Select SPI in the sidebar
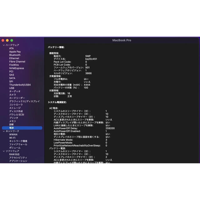Image resolution: width=200 pixels, height=200 pixels. click(11, 82)
